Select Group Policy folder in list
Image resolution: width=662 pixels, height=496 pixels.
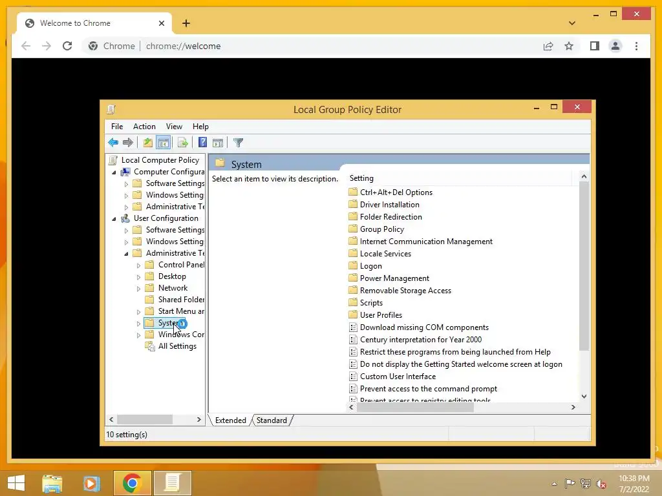click(381, 229)
